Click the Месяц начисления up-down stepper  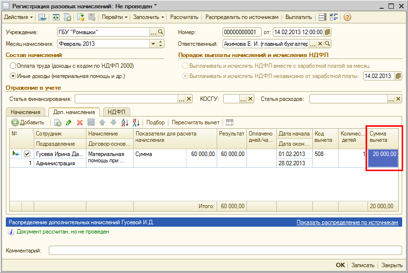[x=161, y=44]
